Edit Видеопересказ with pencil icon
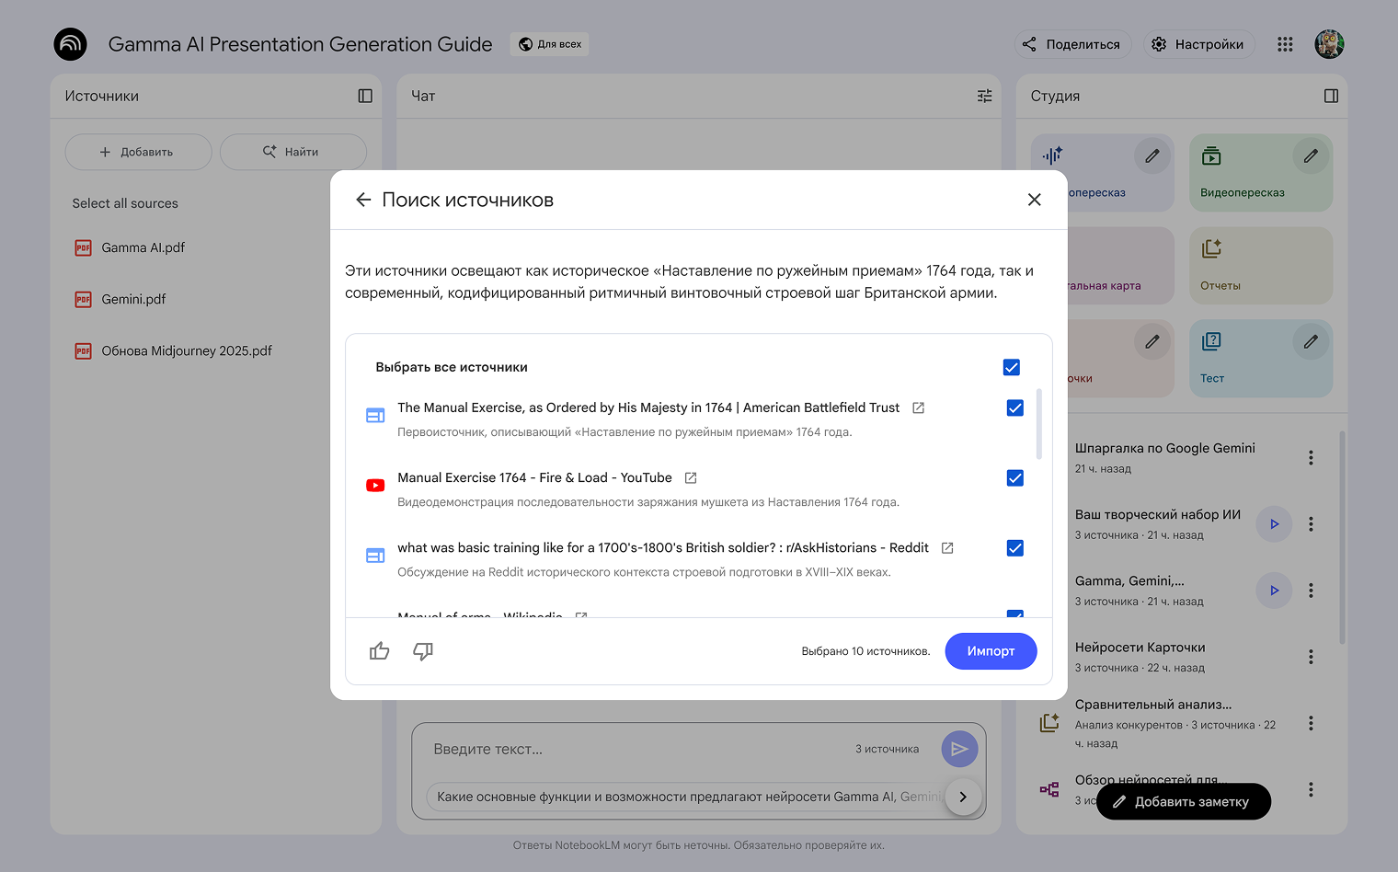Viewport: 1398px width, 872px height. [x=1311, y=156]
